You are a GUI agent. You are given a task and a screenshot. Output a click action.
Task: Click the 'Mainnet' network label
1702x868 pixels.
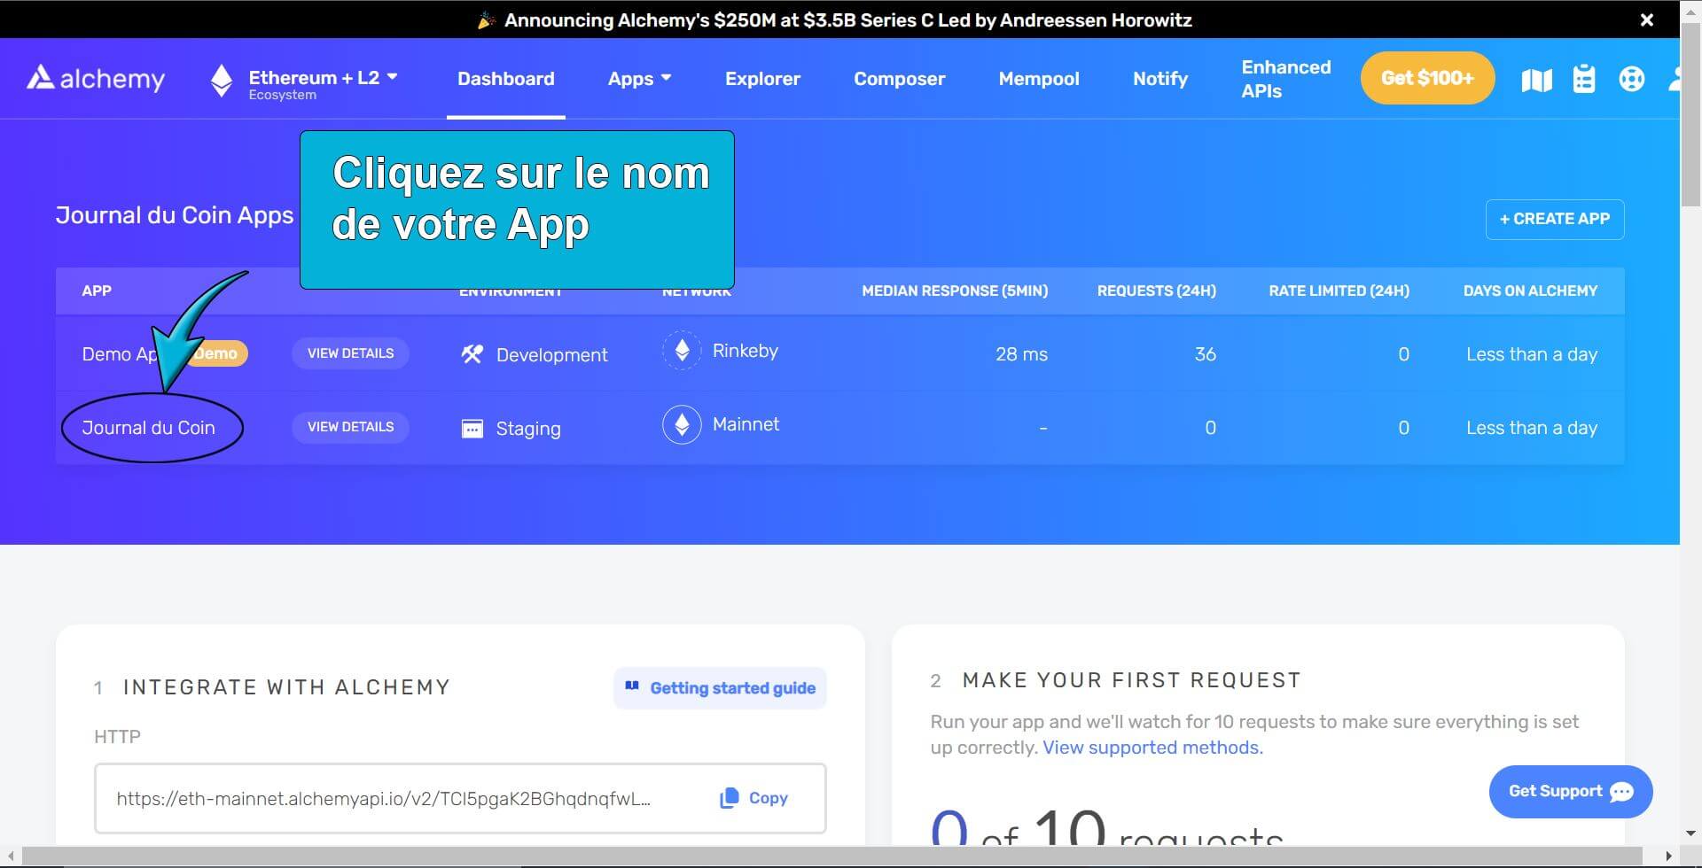click(x=746, y=424)
